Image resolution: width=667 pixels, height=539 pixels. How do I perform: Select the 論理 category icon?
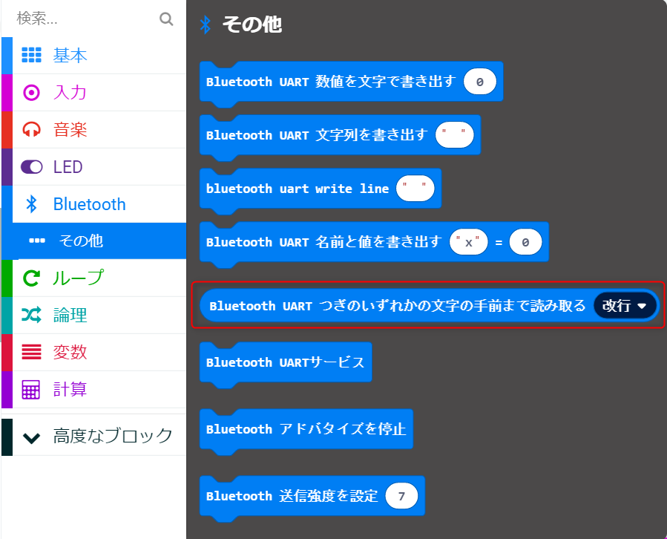31,315
